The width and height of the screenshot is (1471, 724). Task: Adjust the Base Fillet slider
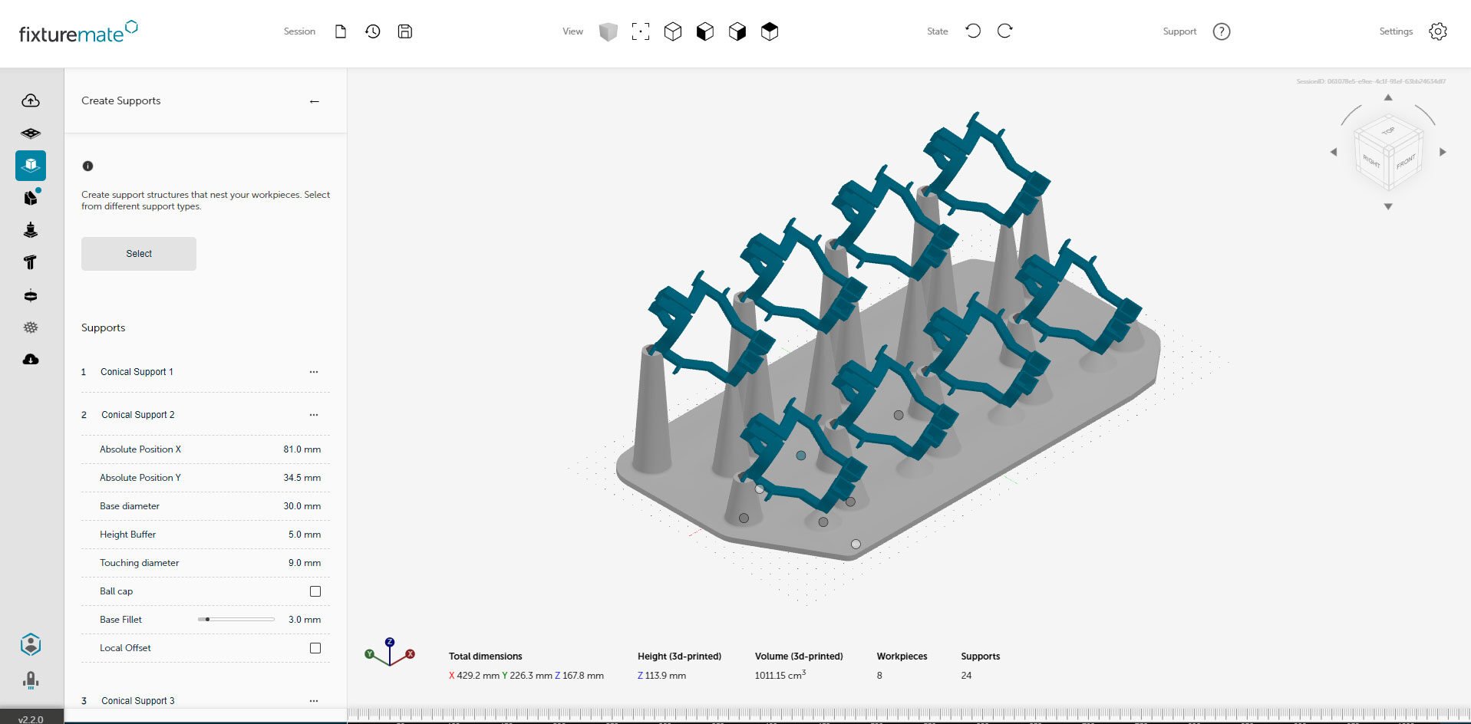pyautogui.click(x=208, y=620)
